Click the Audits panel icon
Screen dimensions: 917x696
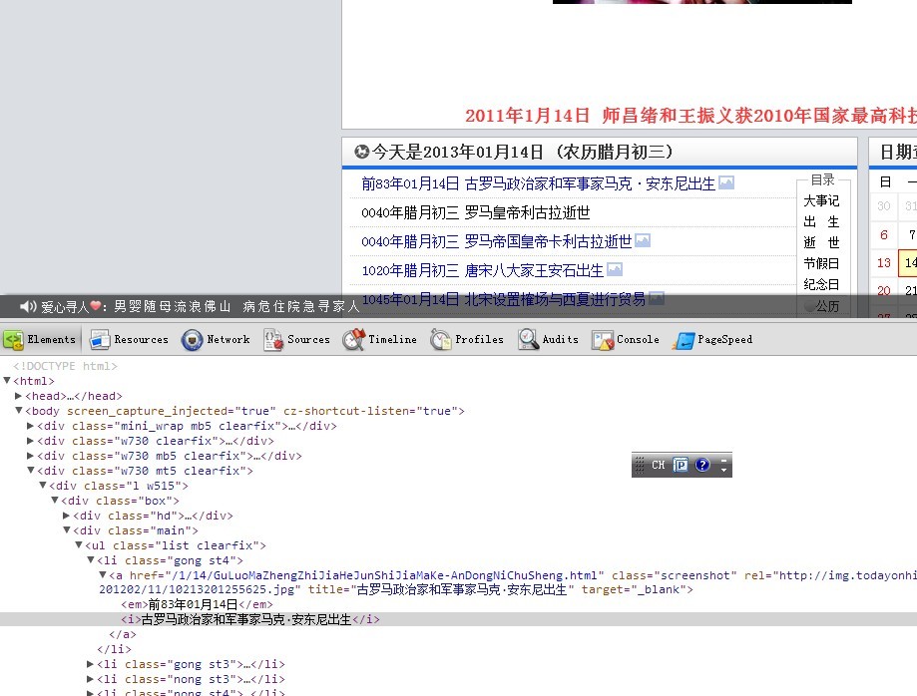coord(528,340)
